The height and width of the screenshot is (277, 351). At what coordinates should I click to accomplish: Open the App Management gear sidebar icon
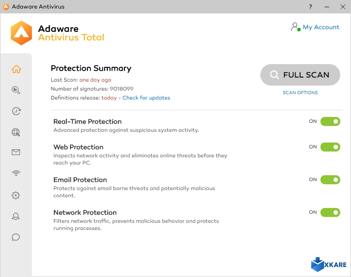[16, 195]
